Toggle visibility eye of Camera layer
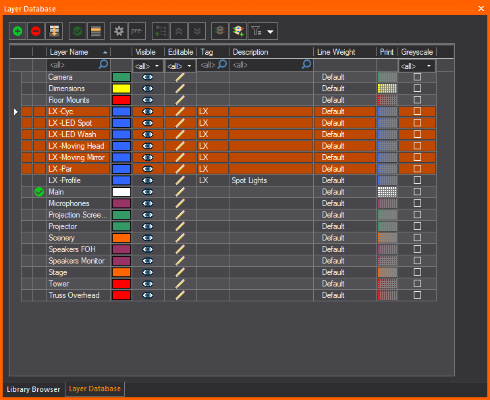Viewport: 490px width, 400px height. tap(148, 77)
